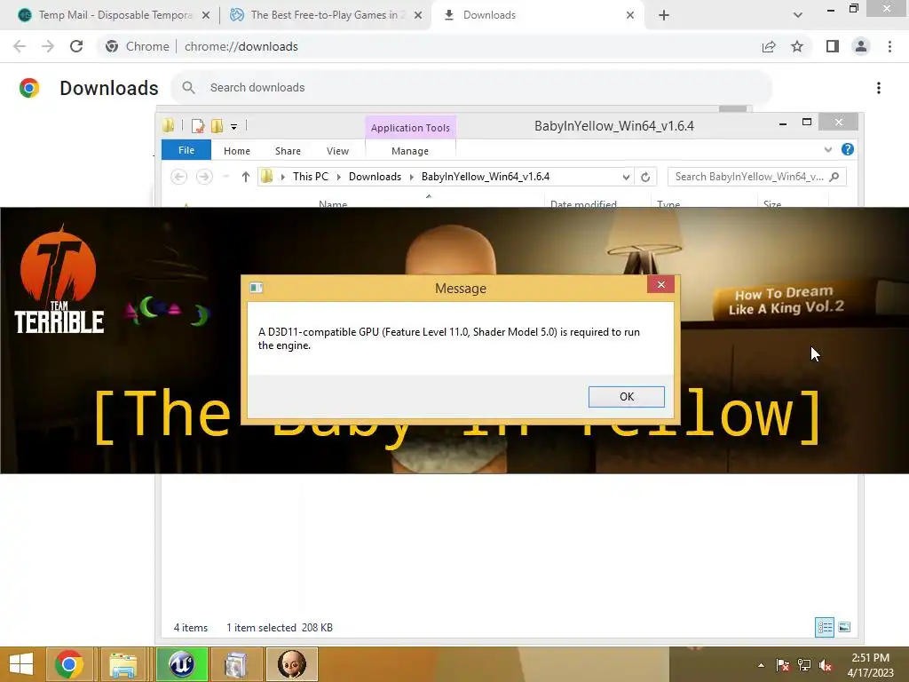The width and height of the screenshot is (909, 682).
Task: Click the chrome://downloads address bar
Action: 241,46
